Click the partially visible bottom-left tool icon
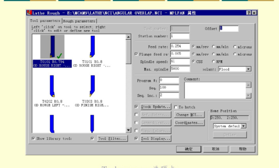 [x=52, y=124]
